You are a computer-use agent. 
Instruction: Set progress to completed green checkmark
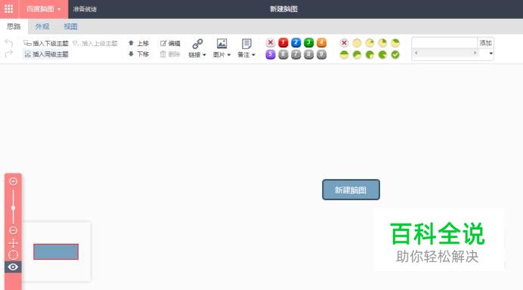(395, 54)
